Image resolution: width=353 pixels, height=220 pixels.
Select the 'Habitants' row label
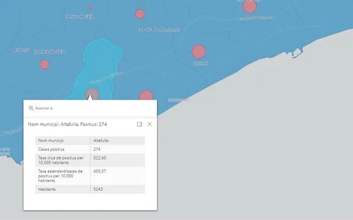pyautogui.click(x=47, y=189)
